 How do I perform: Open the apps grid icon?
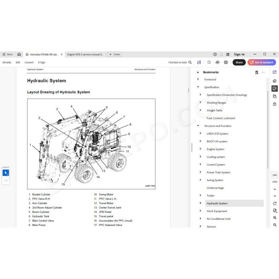click(228, 54)
